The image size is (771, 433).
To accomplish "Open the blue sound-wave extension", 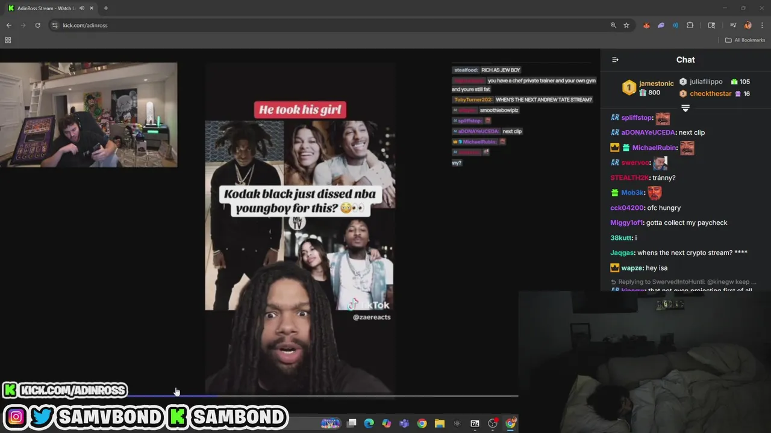I will pos(675,25).
